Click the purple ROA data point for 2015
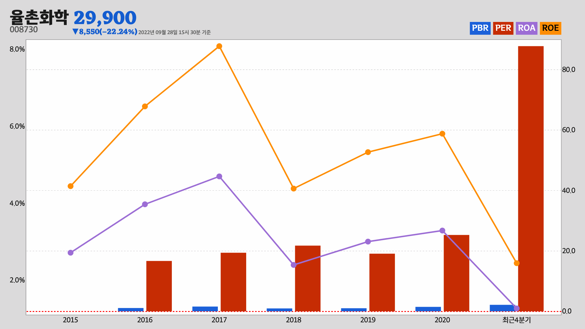585x329 pixels. 70,253
